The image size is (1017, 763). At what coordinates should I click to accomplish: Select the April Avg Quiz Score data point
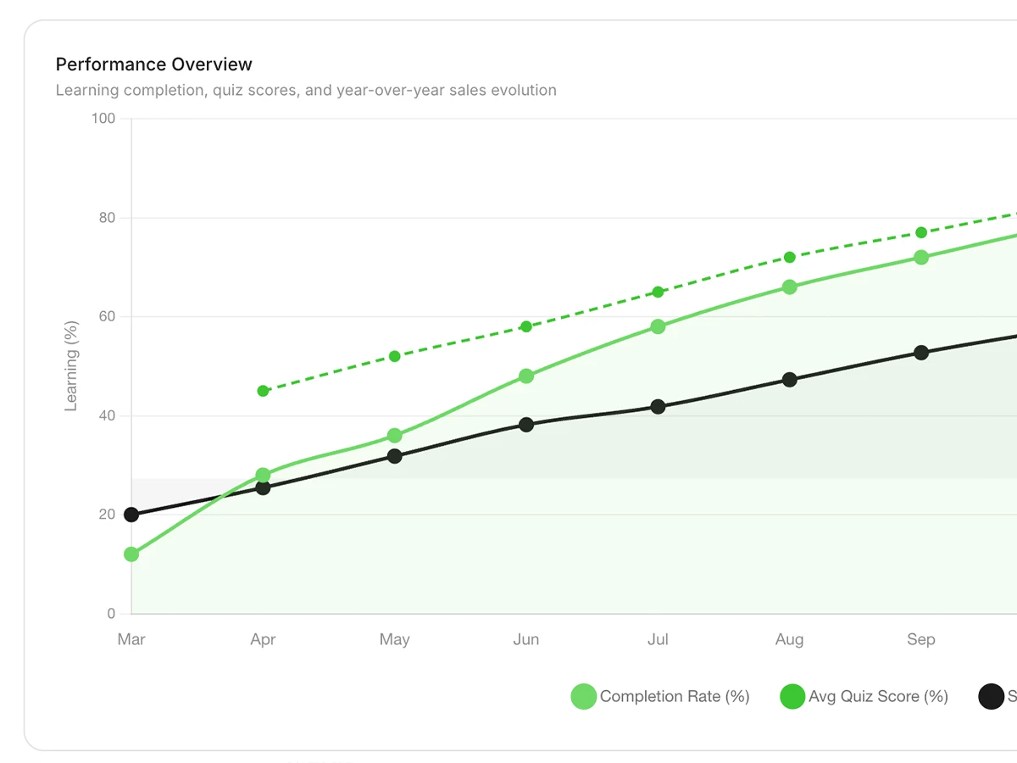(x=264, y=391)
